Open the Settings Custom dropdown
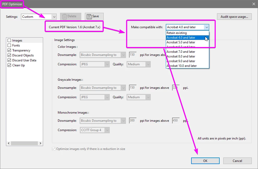Viewport: 258px width, 169px height. [x=39, y=17]
